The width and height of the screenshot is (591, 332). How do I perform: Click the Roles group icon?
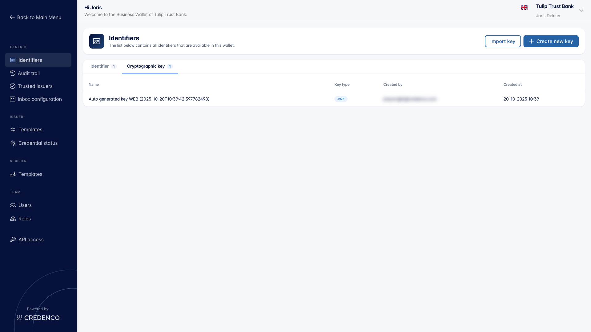coord(13,219)
